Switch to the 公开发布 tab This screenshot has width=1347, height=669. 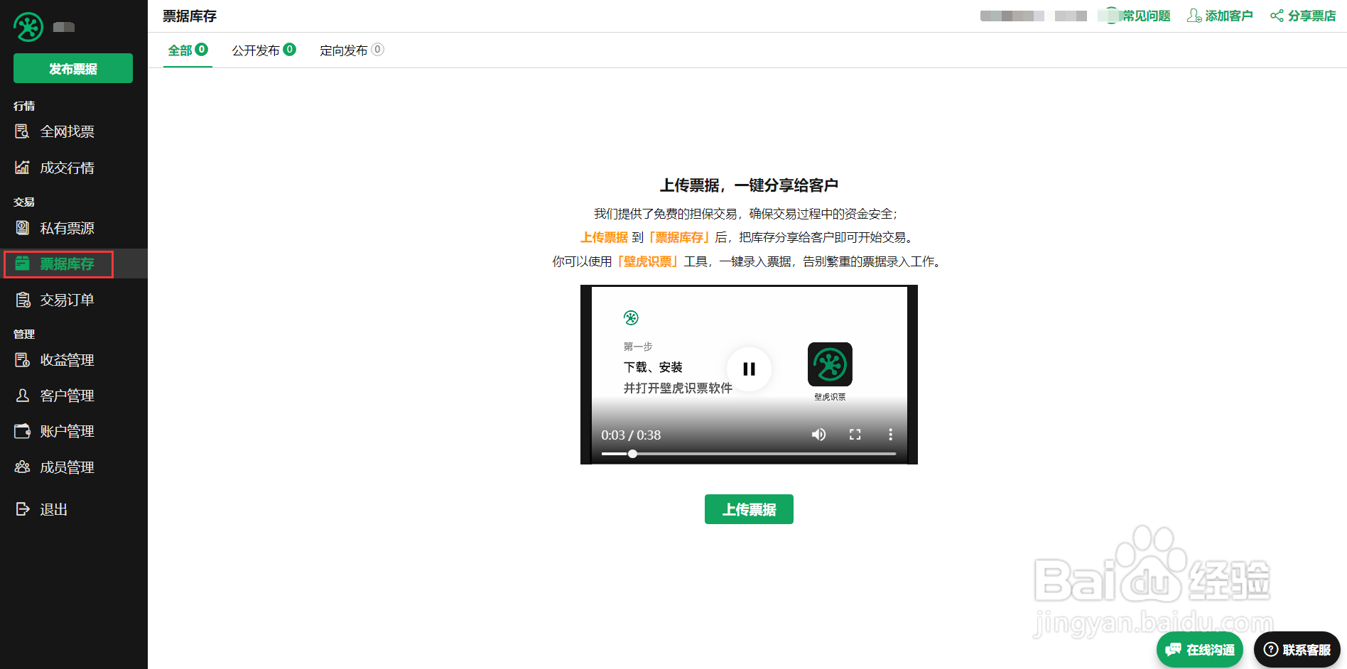[x=264, y=50]
